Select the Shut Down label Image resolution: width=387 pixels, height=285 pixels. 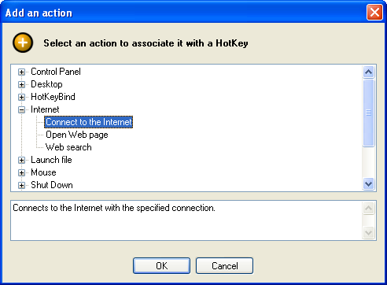coord(52,185)
